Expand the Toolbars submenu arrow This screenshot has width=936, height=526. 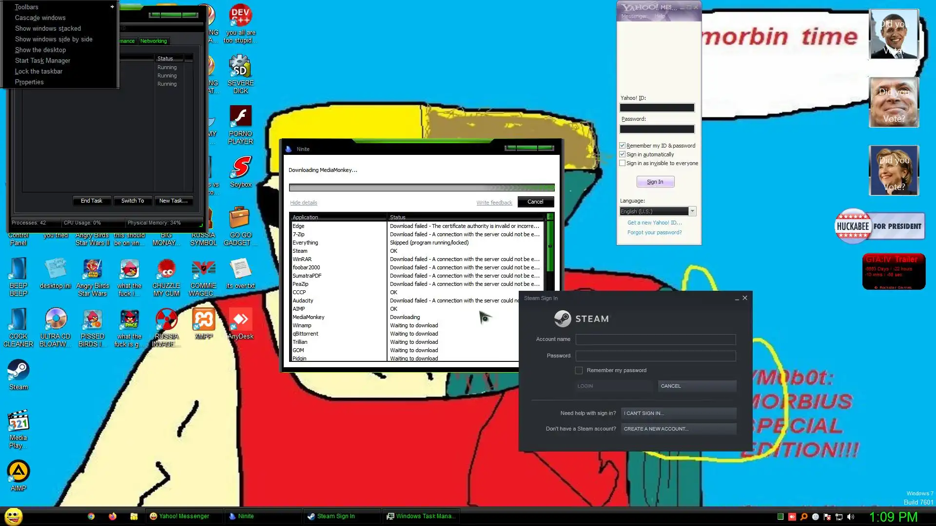point(112,7)
